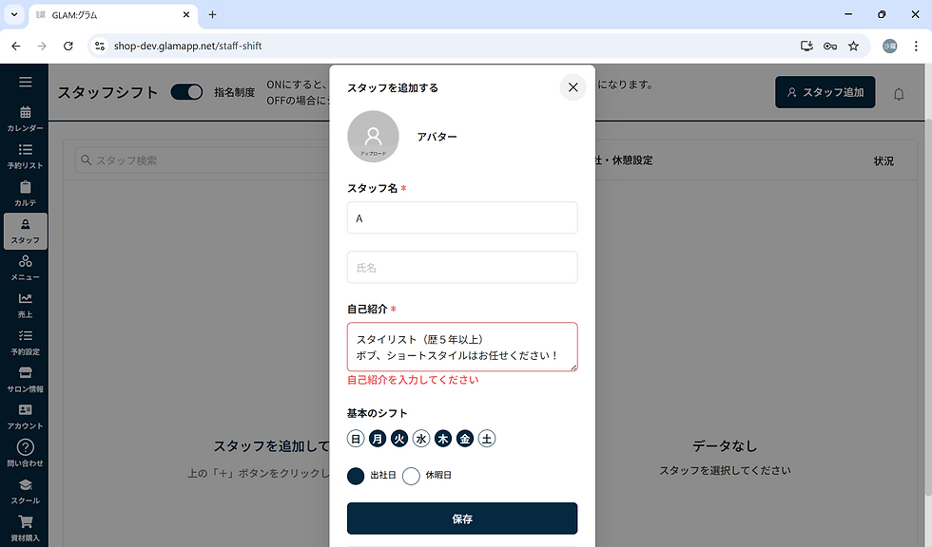View sales with the 売上 sidebar icon
Viewport: 932px width, 547px height.
[x=25, y=304]
